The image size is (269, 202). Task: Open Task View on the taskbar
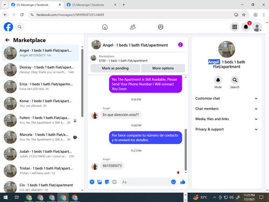(17, 198)
